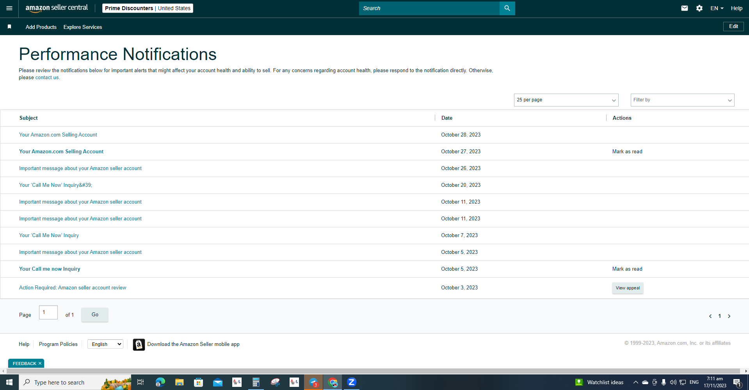Click the page number input field
The width and height of the screenshot is (749, 390).
[48, 312]
